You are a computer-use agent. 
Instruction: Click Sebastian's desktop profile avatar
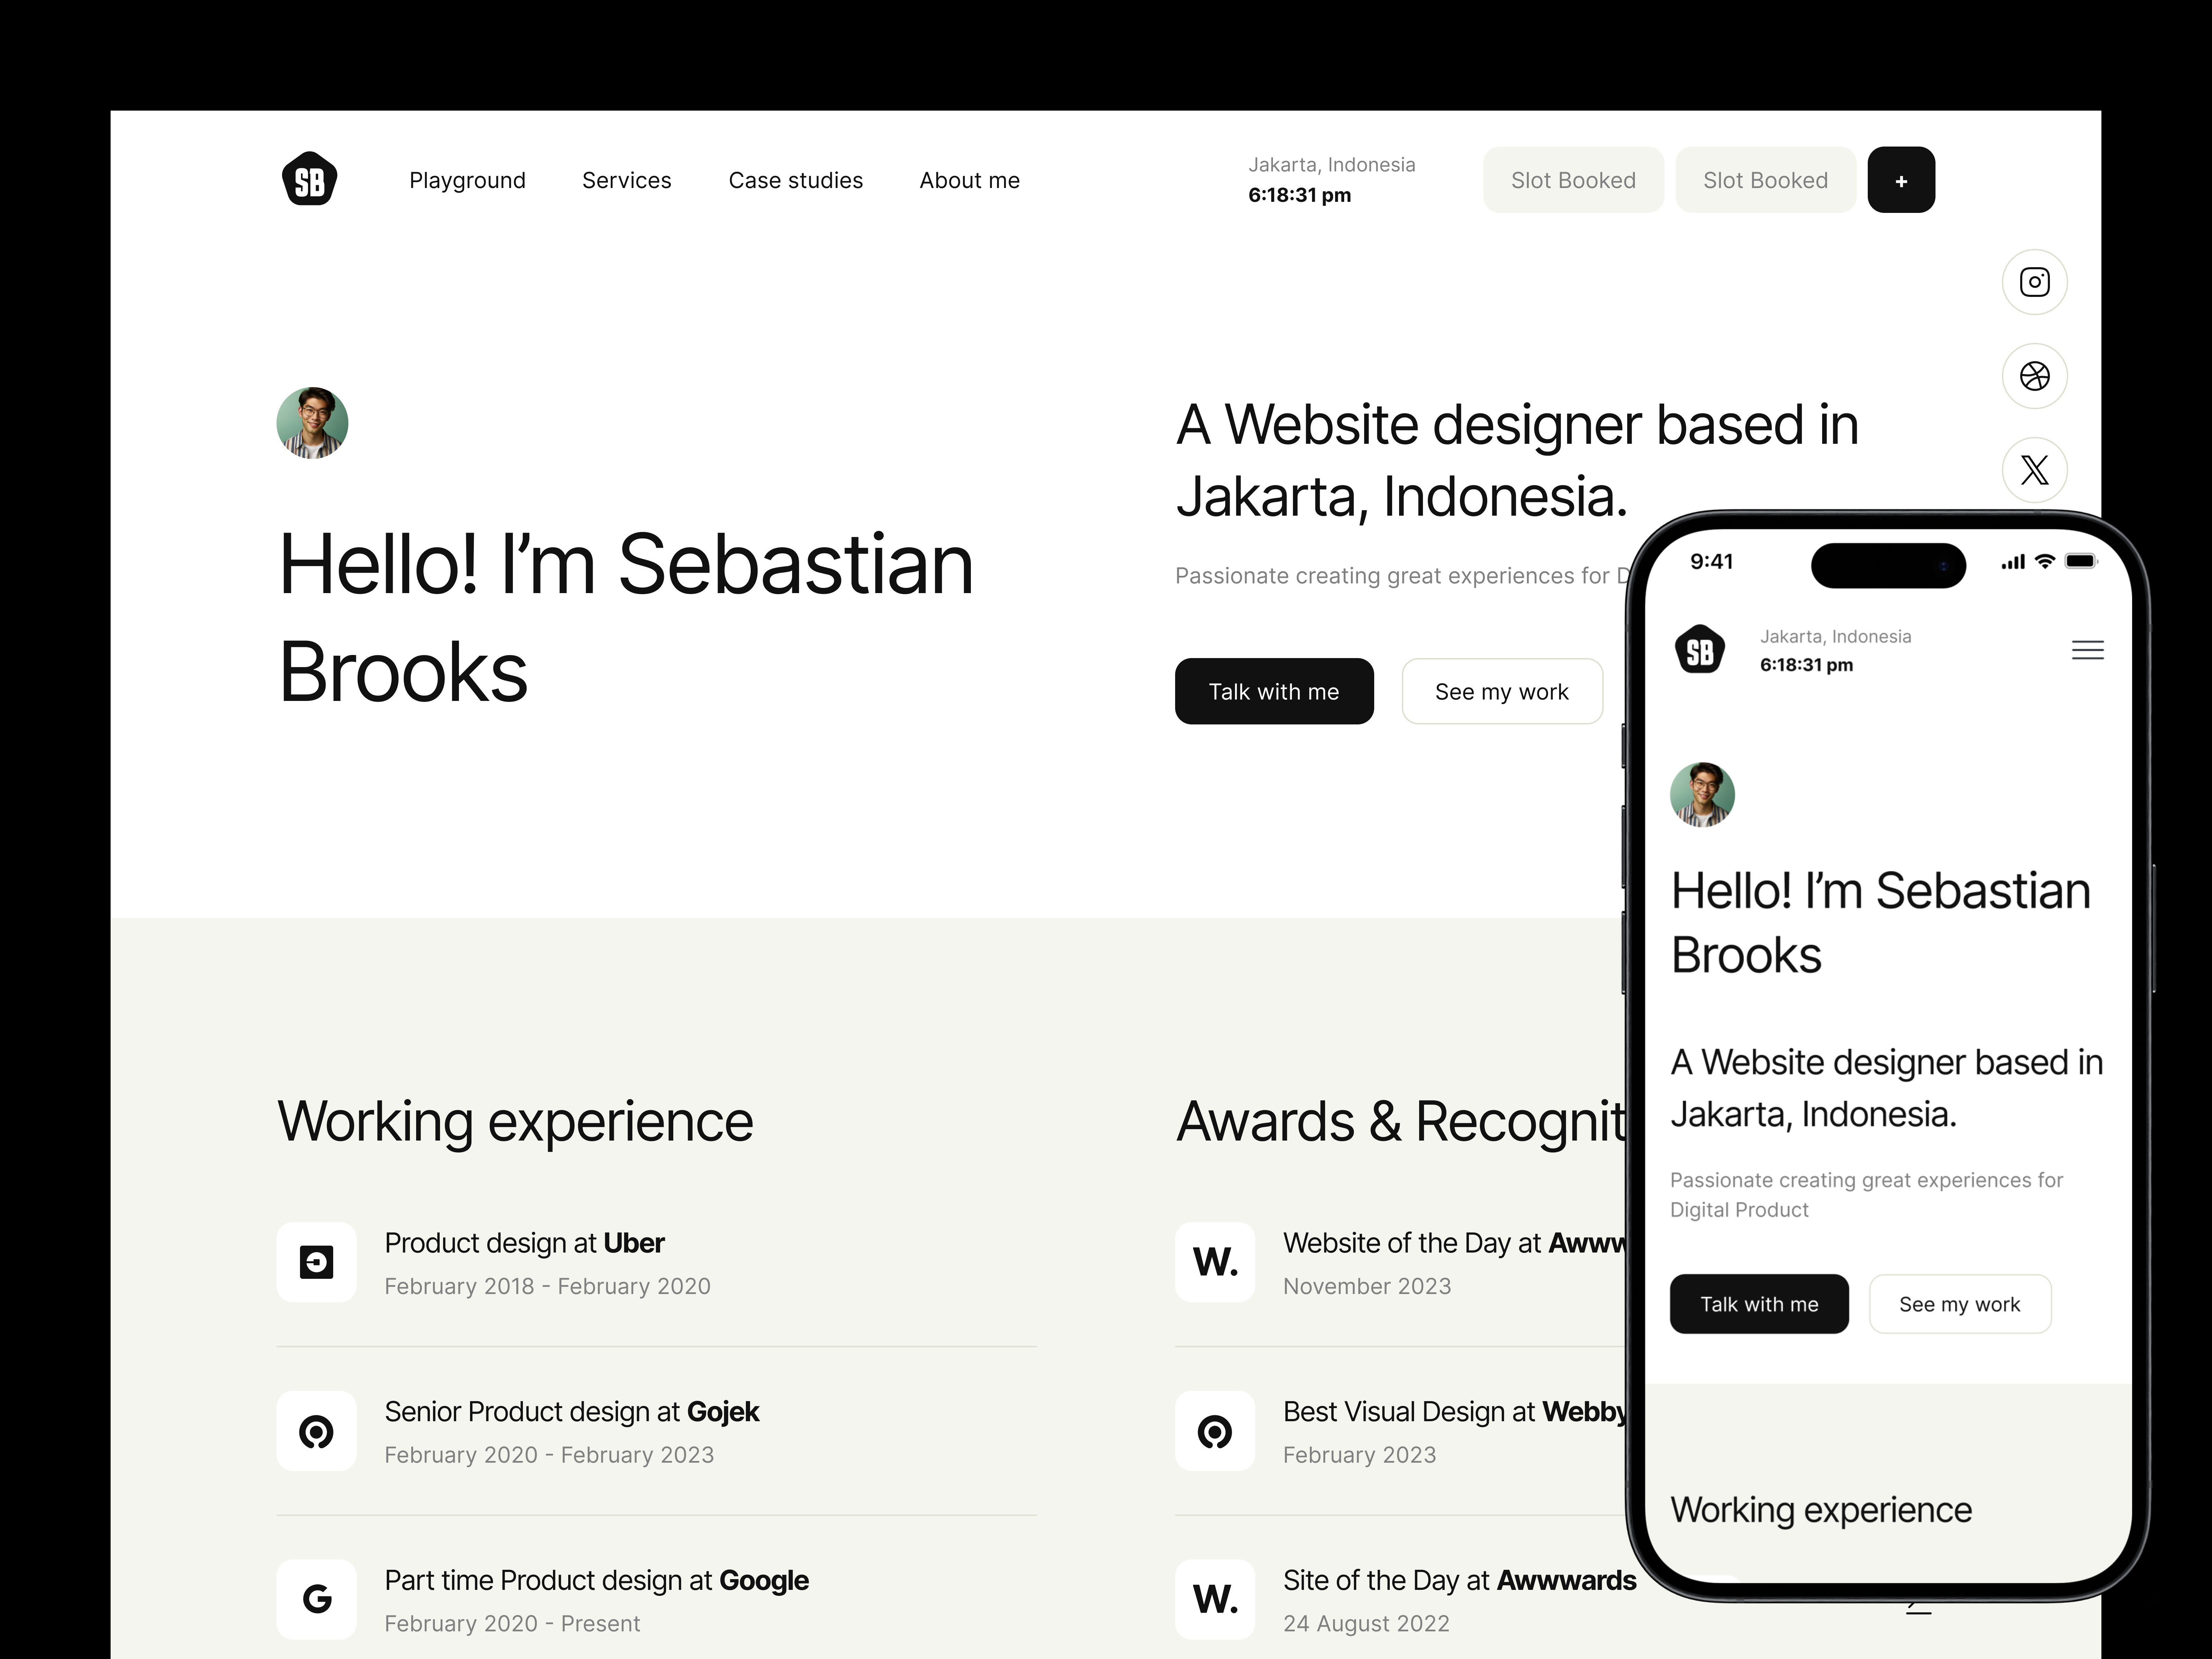pos(312,423)
